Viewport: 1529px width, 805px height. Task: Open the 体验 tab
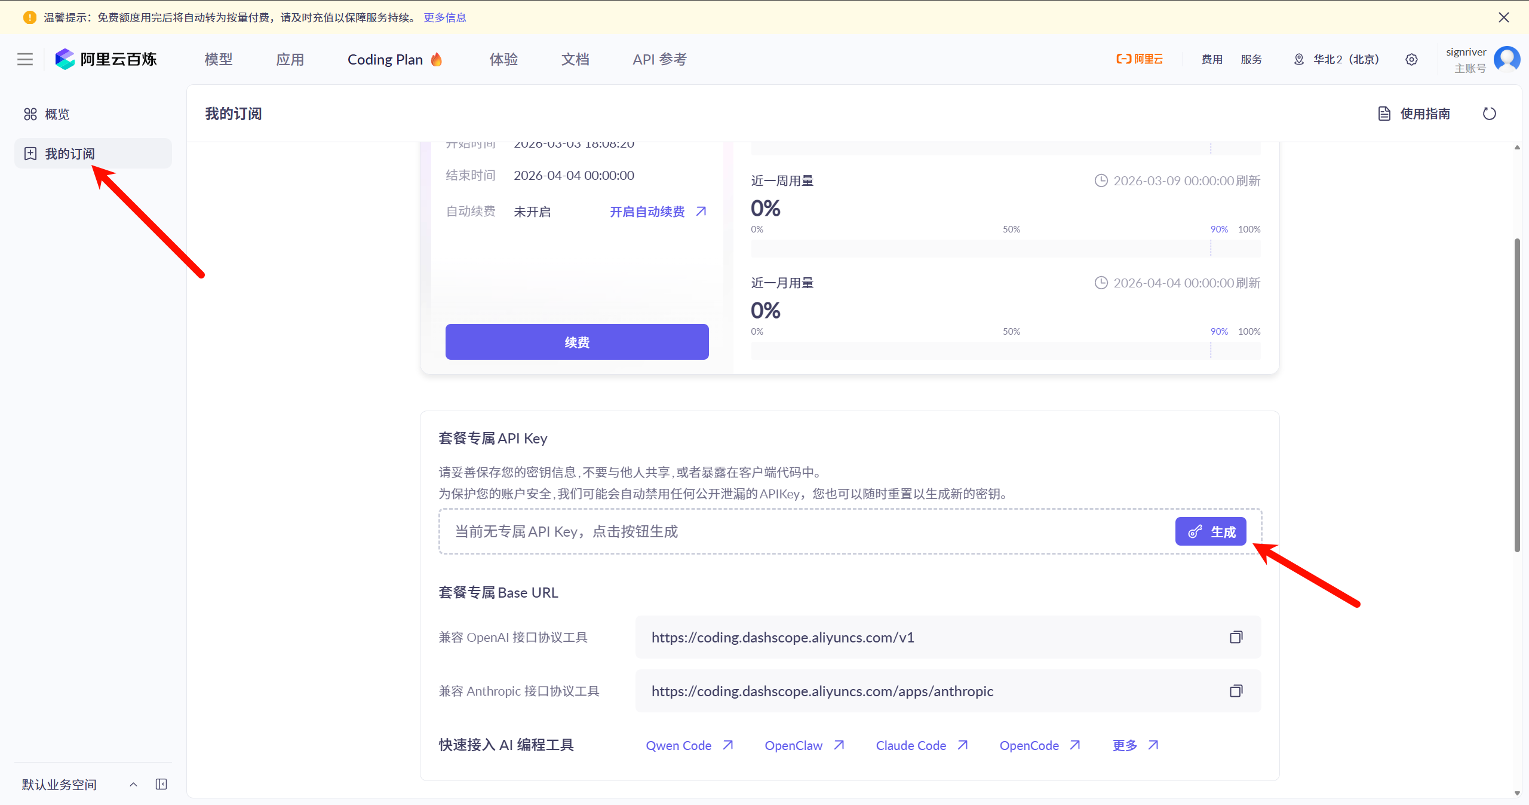pyautogui.click(x=504, y=59)
